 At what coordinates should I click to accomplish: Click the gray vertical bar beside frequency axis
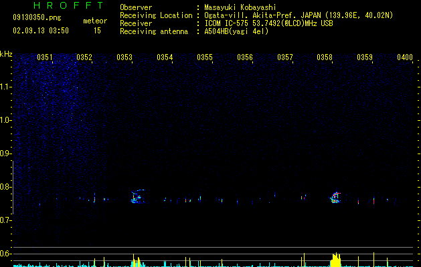pyautogui.click(x=13, y=188)
